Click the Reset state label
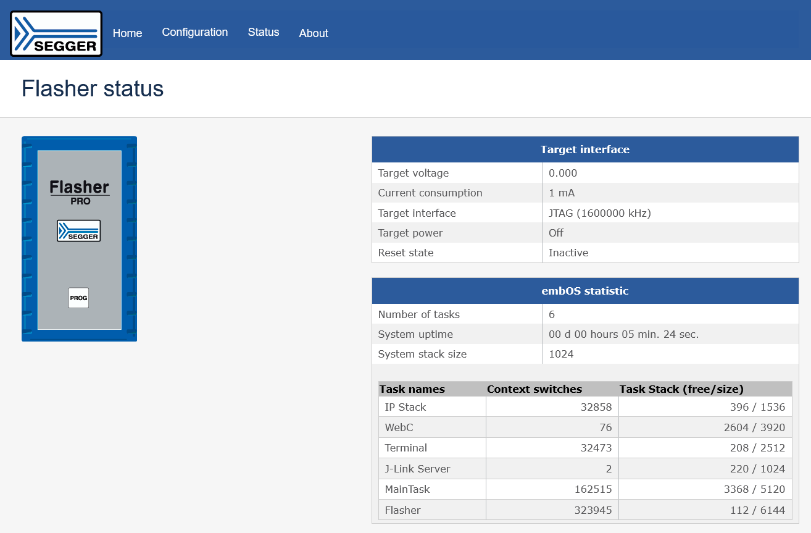 coord(406,253)
